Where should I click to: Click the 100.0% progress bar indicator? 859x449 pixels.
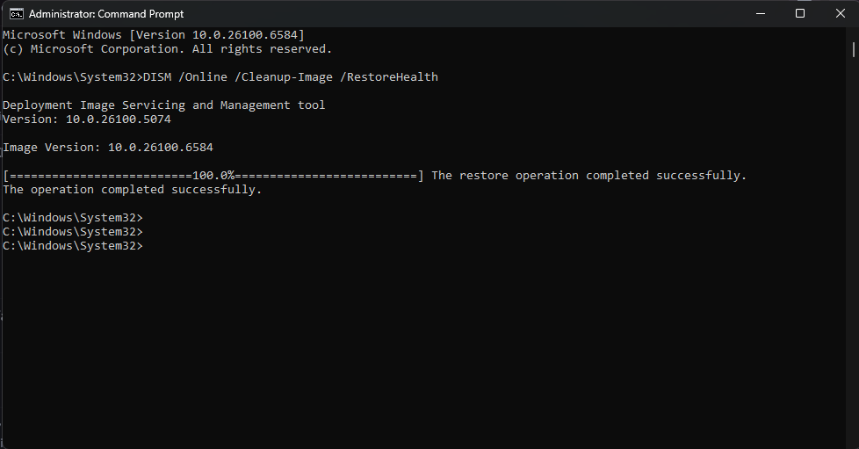coord(213,176)
